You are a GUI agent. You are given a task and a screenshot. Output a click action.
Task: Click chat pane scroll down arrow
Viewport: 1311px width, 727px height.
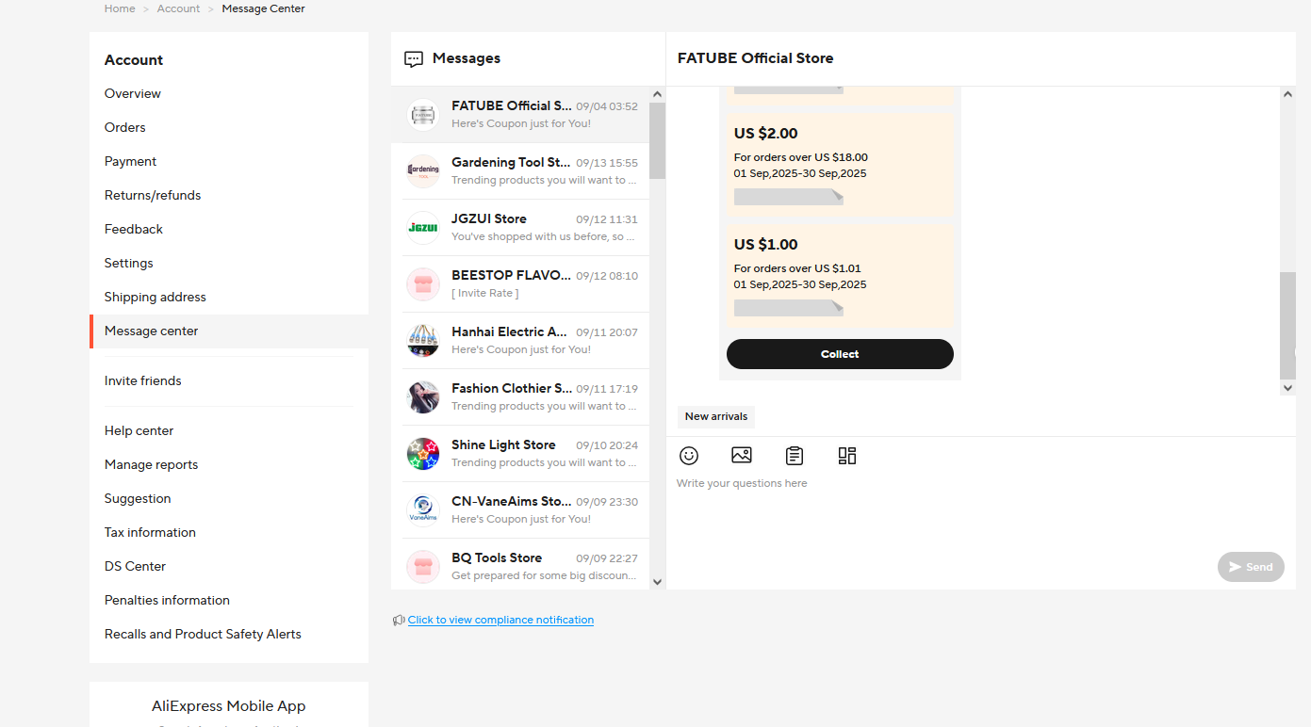click(1288, 387)
